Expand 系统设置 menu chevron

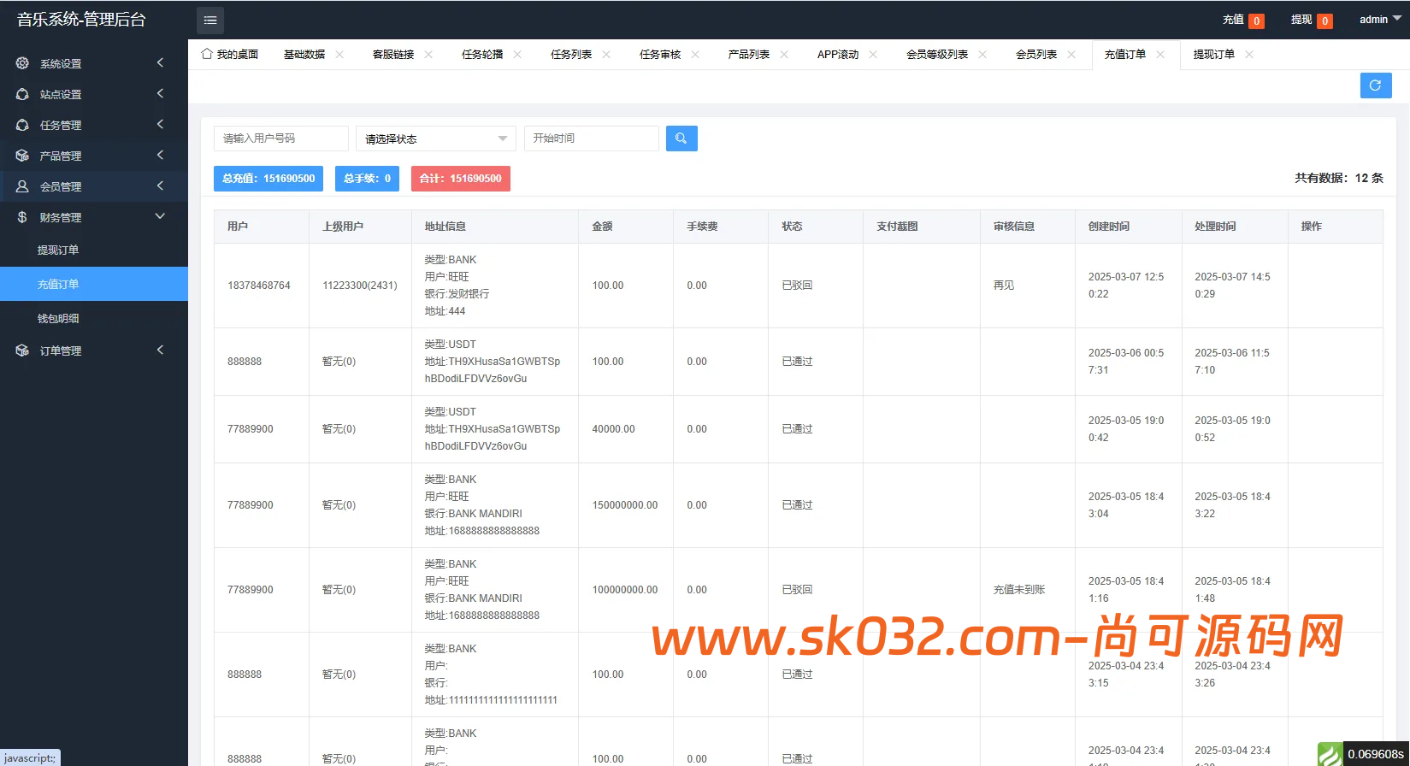(160, 62)
